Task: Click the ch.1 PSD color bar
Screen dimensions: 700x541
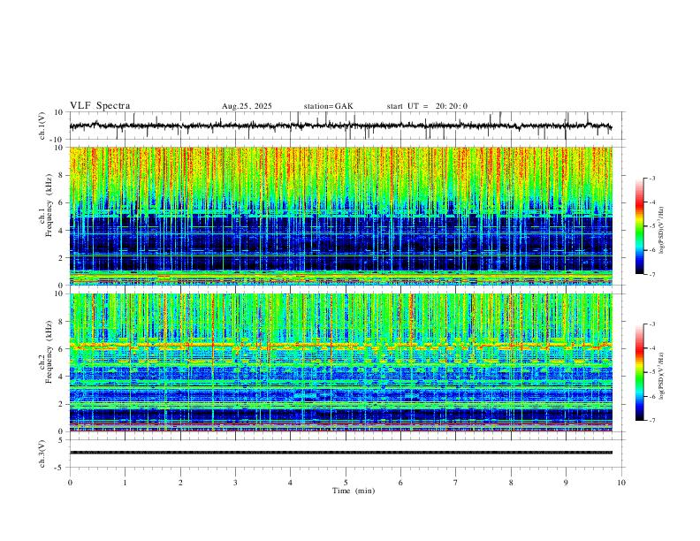Action: coord(639,226)
